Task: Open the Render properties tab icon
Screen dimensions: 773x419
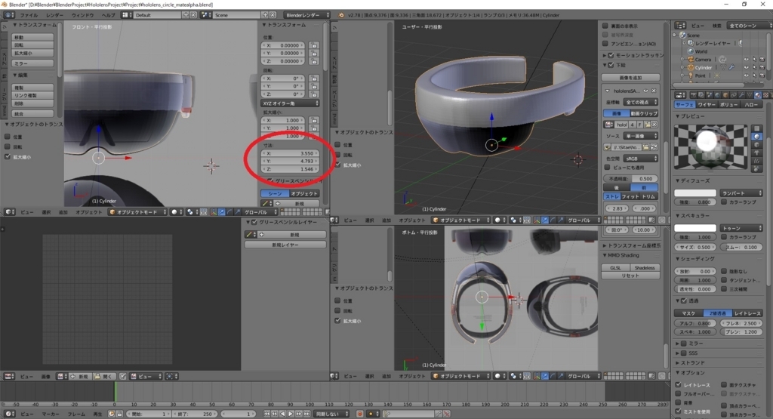Action: (693, 95)
